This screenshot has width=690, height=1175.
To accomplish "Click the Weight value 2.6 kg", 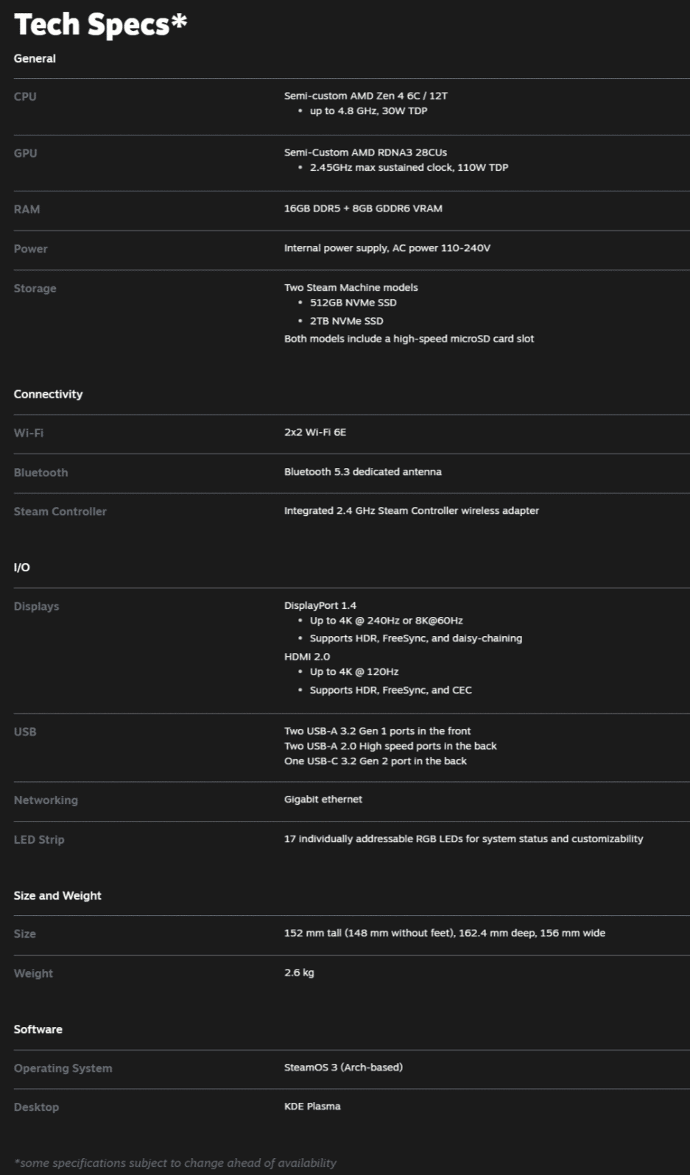I will [x=299, y=973].
